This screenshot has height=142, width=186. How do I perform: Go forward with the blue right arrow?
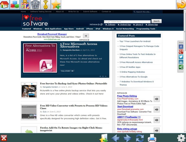(128, 138)
